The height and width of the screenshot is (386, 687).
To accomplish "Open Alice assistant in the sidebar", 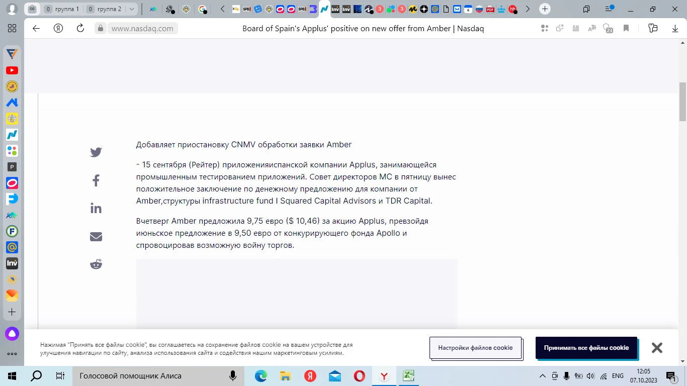I will (12, 334).
